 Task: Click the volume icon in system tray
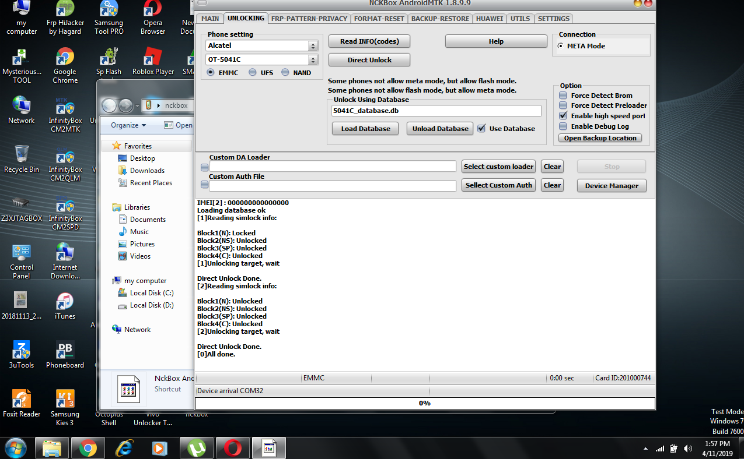(x=687, y=449)
